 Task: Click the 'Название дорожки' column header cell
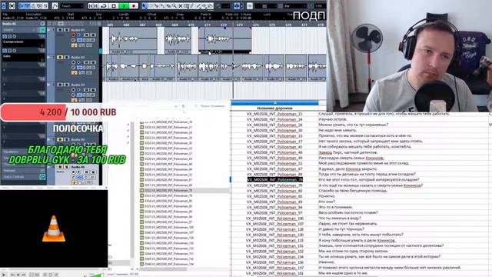click(274, 108)
